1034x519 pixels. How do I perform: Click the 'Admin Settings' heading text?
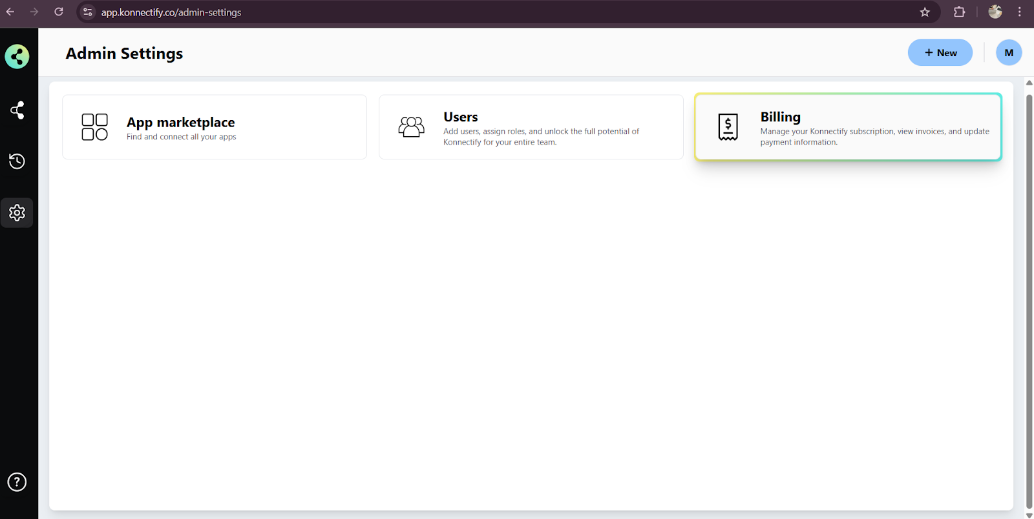click(x=124, y=54)
